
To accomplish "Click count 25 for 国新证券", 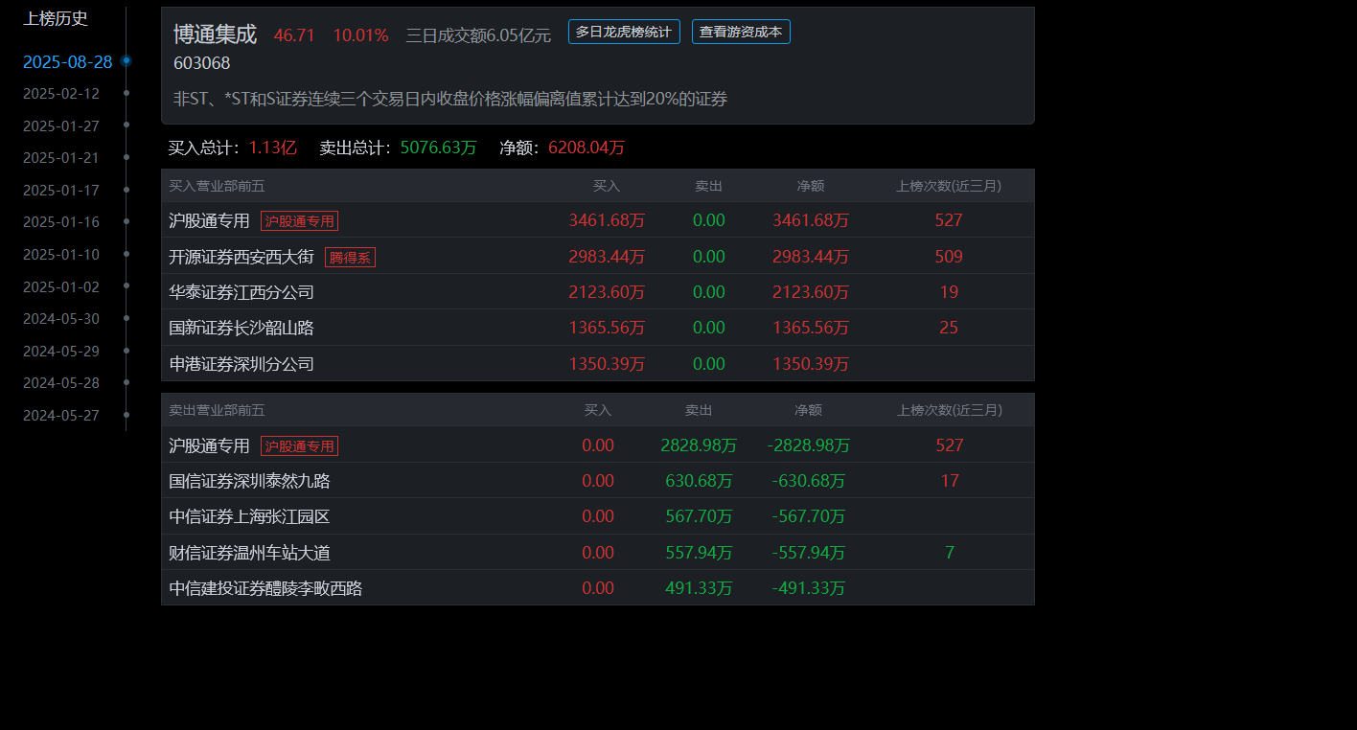I will [949, 328].
